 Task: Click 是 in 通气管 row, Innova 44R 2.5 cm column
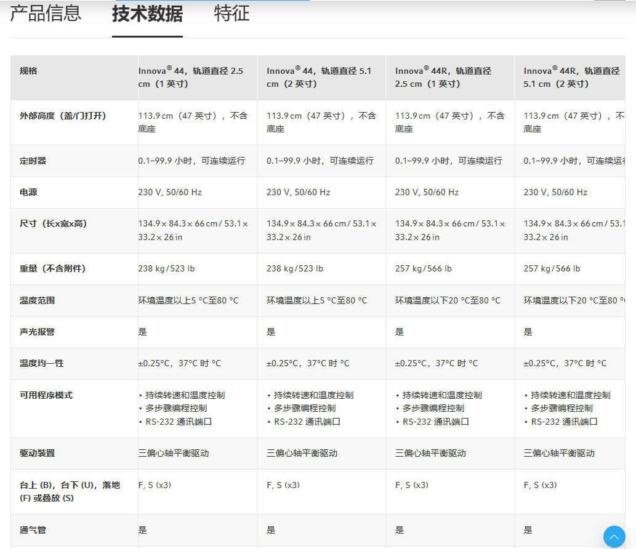pyautogui.click(x=400, y=530)
